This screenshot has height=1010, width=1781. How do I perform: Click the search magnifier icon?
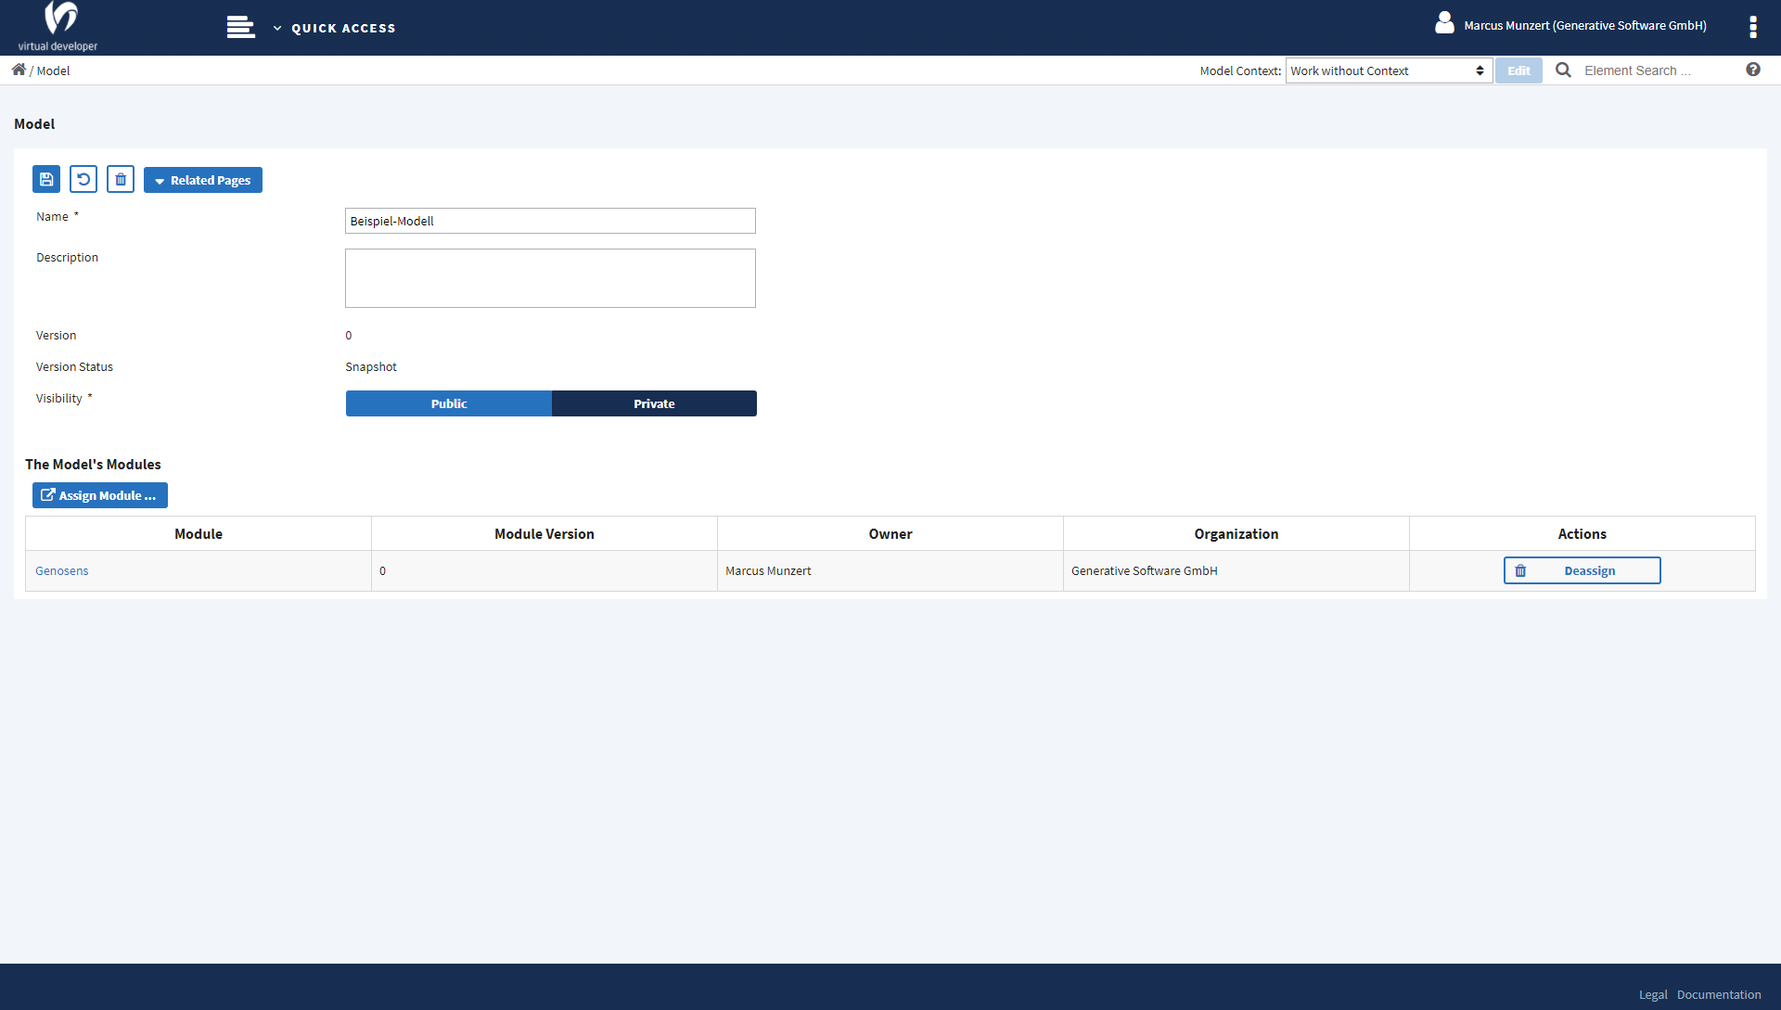(1563, 70)
